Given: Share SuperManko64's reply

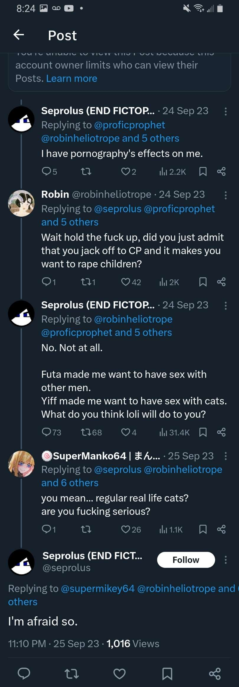Looking at the screenshot, I should point(221,529).
